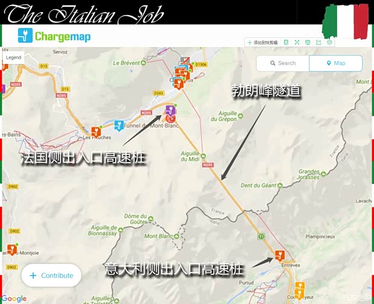Screen dimensions: 374x304
Task: Click the green phone icon in toolbar
Action: 286,43
